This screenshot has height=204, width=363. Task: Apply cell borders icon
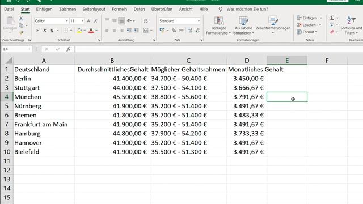66,30
